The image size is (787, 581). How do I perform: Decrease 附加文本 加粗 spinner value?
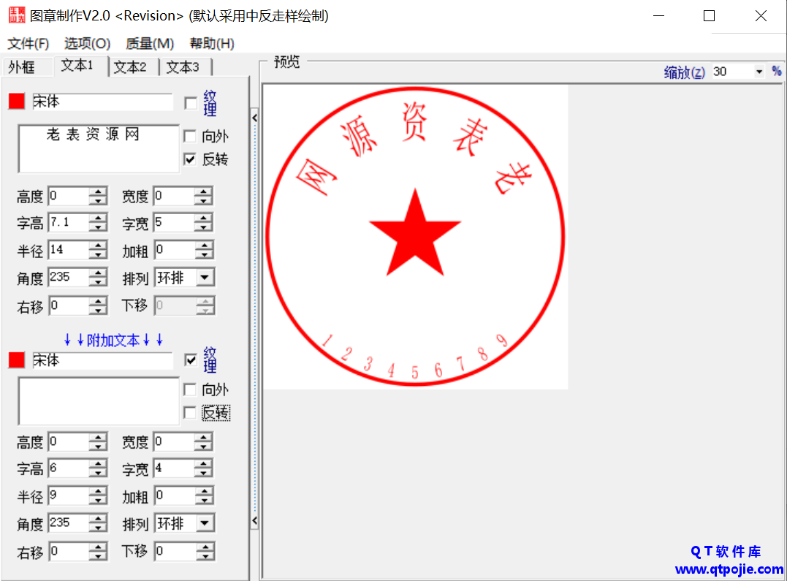coord(203,501)
